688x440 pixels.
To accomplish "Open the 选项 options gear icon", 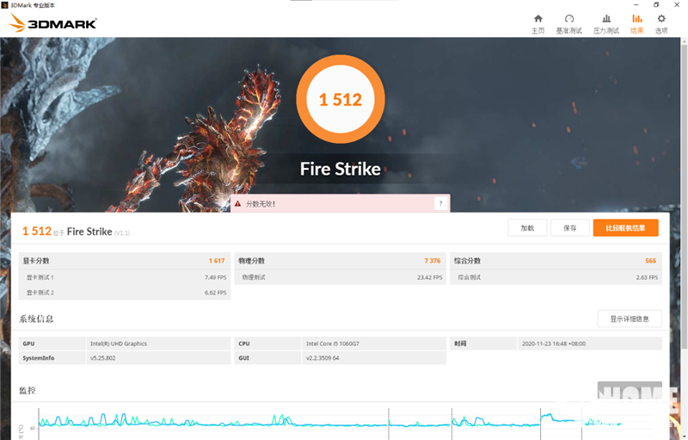I will click(x=661, y=24).
